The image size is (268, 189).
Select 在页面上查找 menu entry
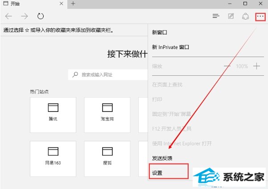tap(167, 84)
